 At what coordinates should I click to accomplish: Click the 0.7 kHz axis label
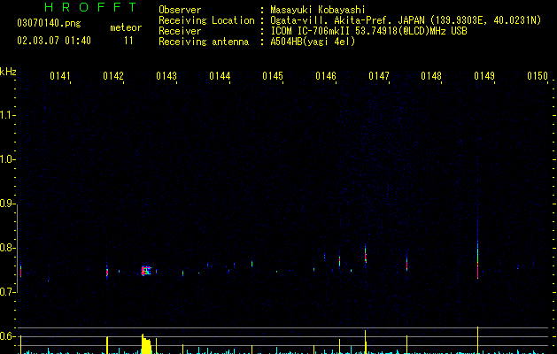(6, 292)
